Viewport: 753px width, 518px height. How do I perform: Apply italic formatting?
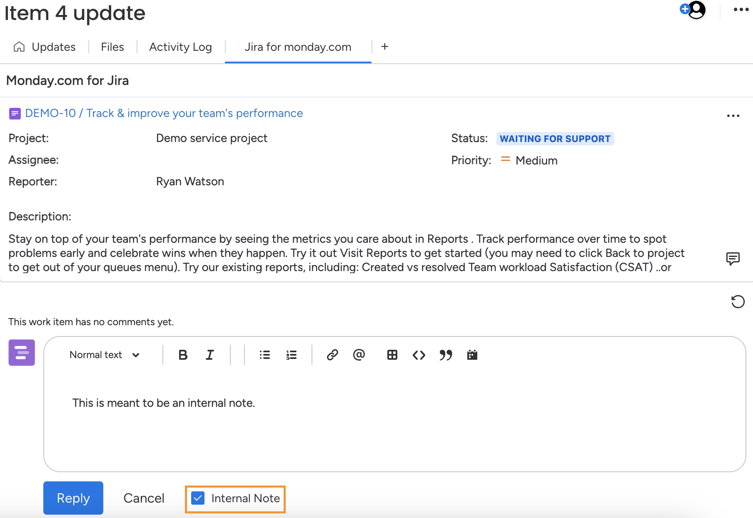(x=209, y=355)
